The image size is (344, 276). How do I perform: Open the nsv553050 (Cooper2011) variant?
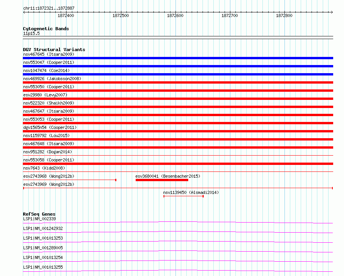(x=49, y=87)
